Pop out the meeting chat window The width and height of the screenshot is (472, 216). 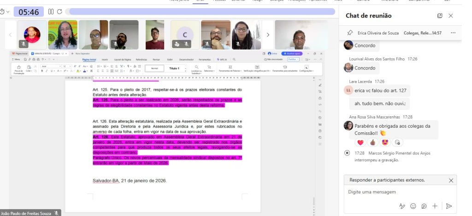440,16
